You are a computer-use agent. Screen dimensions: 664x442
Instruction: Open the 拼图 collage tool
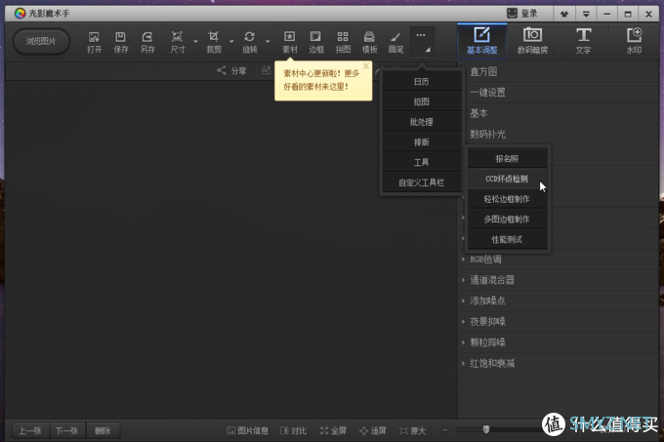[343, 42]
